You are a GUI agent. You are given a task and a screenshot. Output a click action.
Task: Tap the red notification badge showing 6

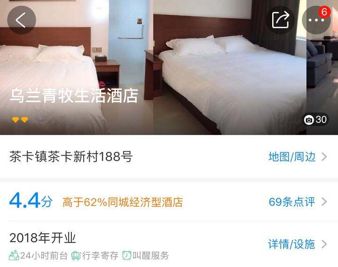324,12
